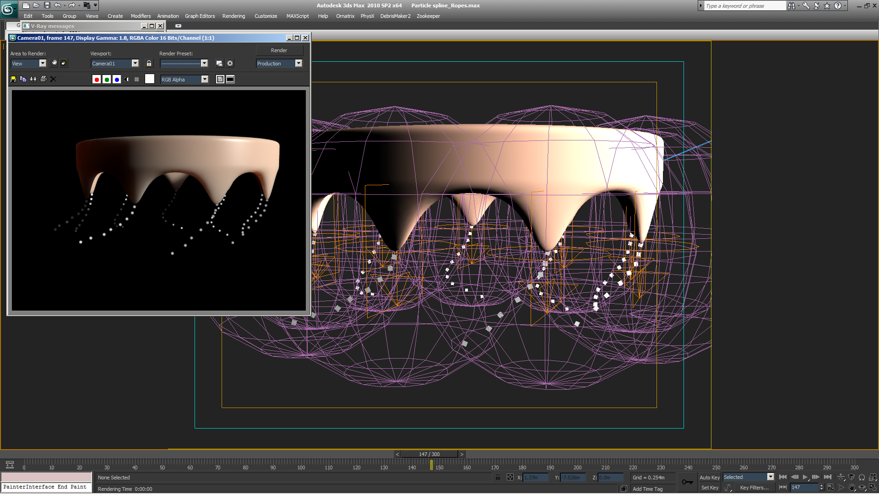Click the Save Image floppy icon
This screenshot has height=494, width=879.
tap(13, 79)
